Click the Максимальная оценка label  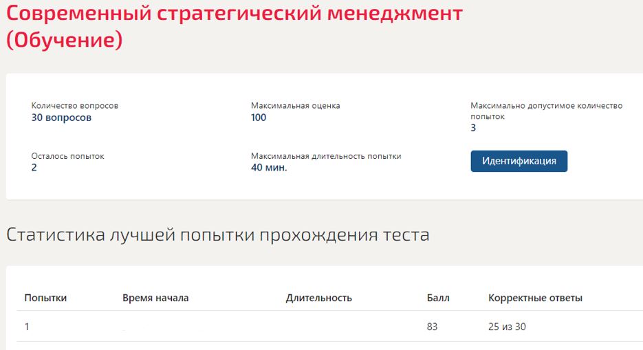pos(295,106)
